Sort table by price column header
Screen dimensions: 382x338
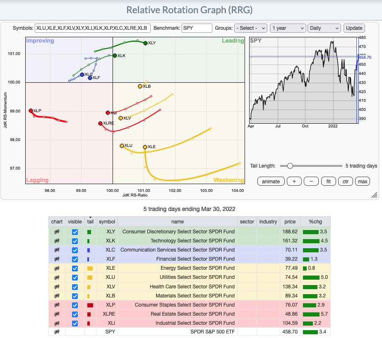point(290,222)
